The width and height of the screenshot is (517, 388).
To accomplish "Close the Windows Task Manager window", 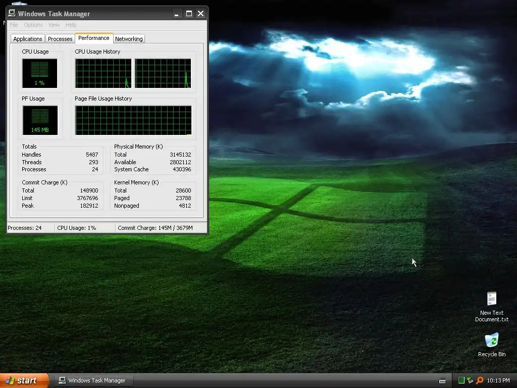I will pos(200,14).
